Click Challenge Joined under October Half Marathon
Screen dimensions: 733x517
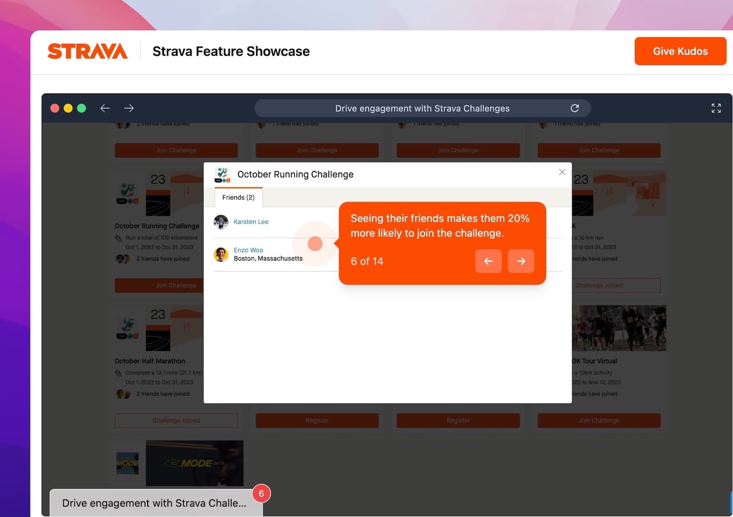176,420
